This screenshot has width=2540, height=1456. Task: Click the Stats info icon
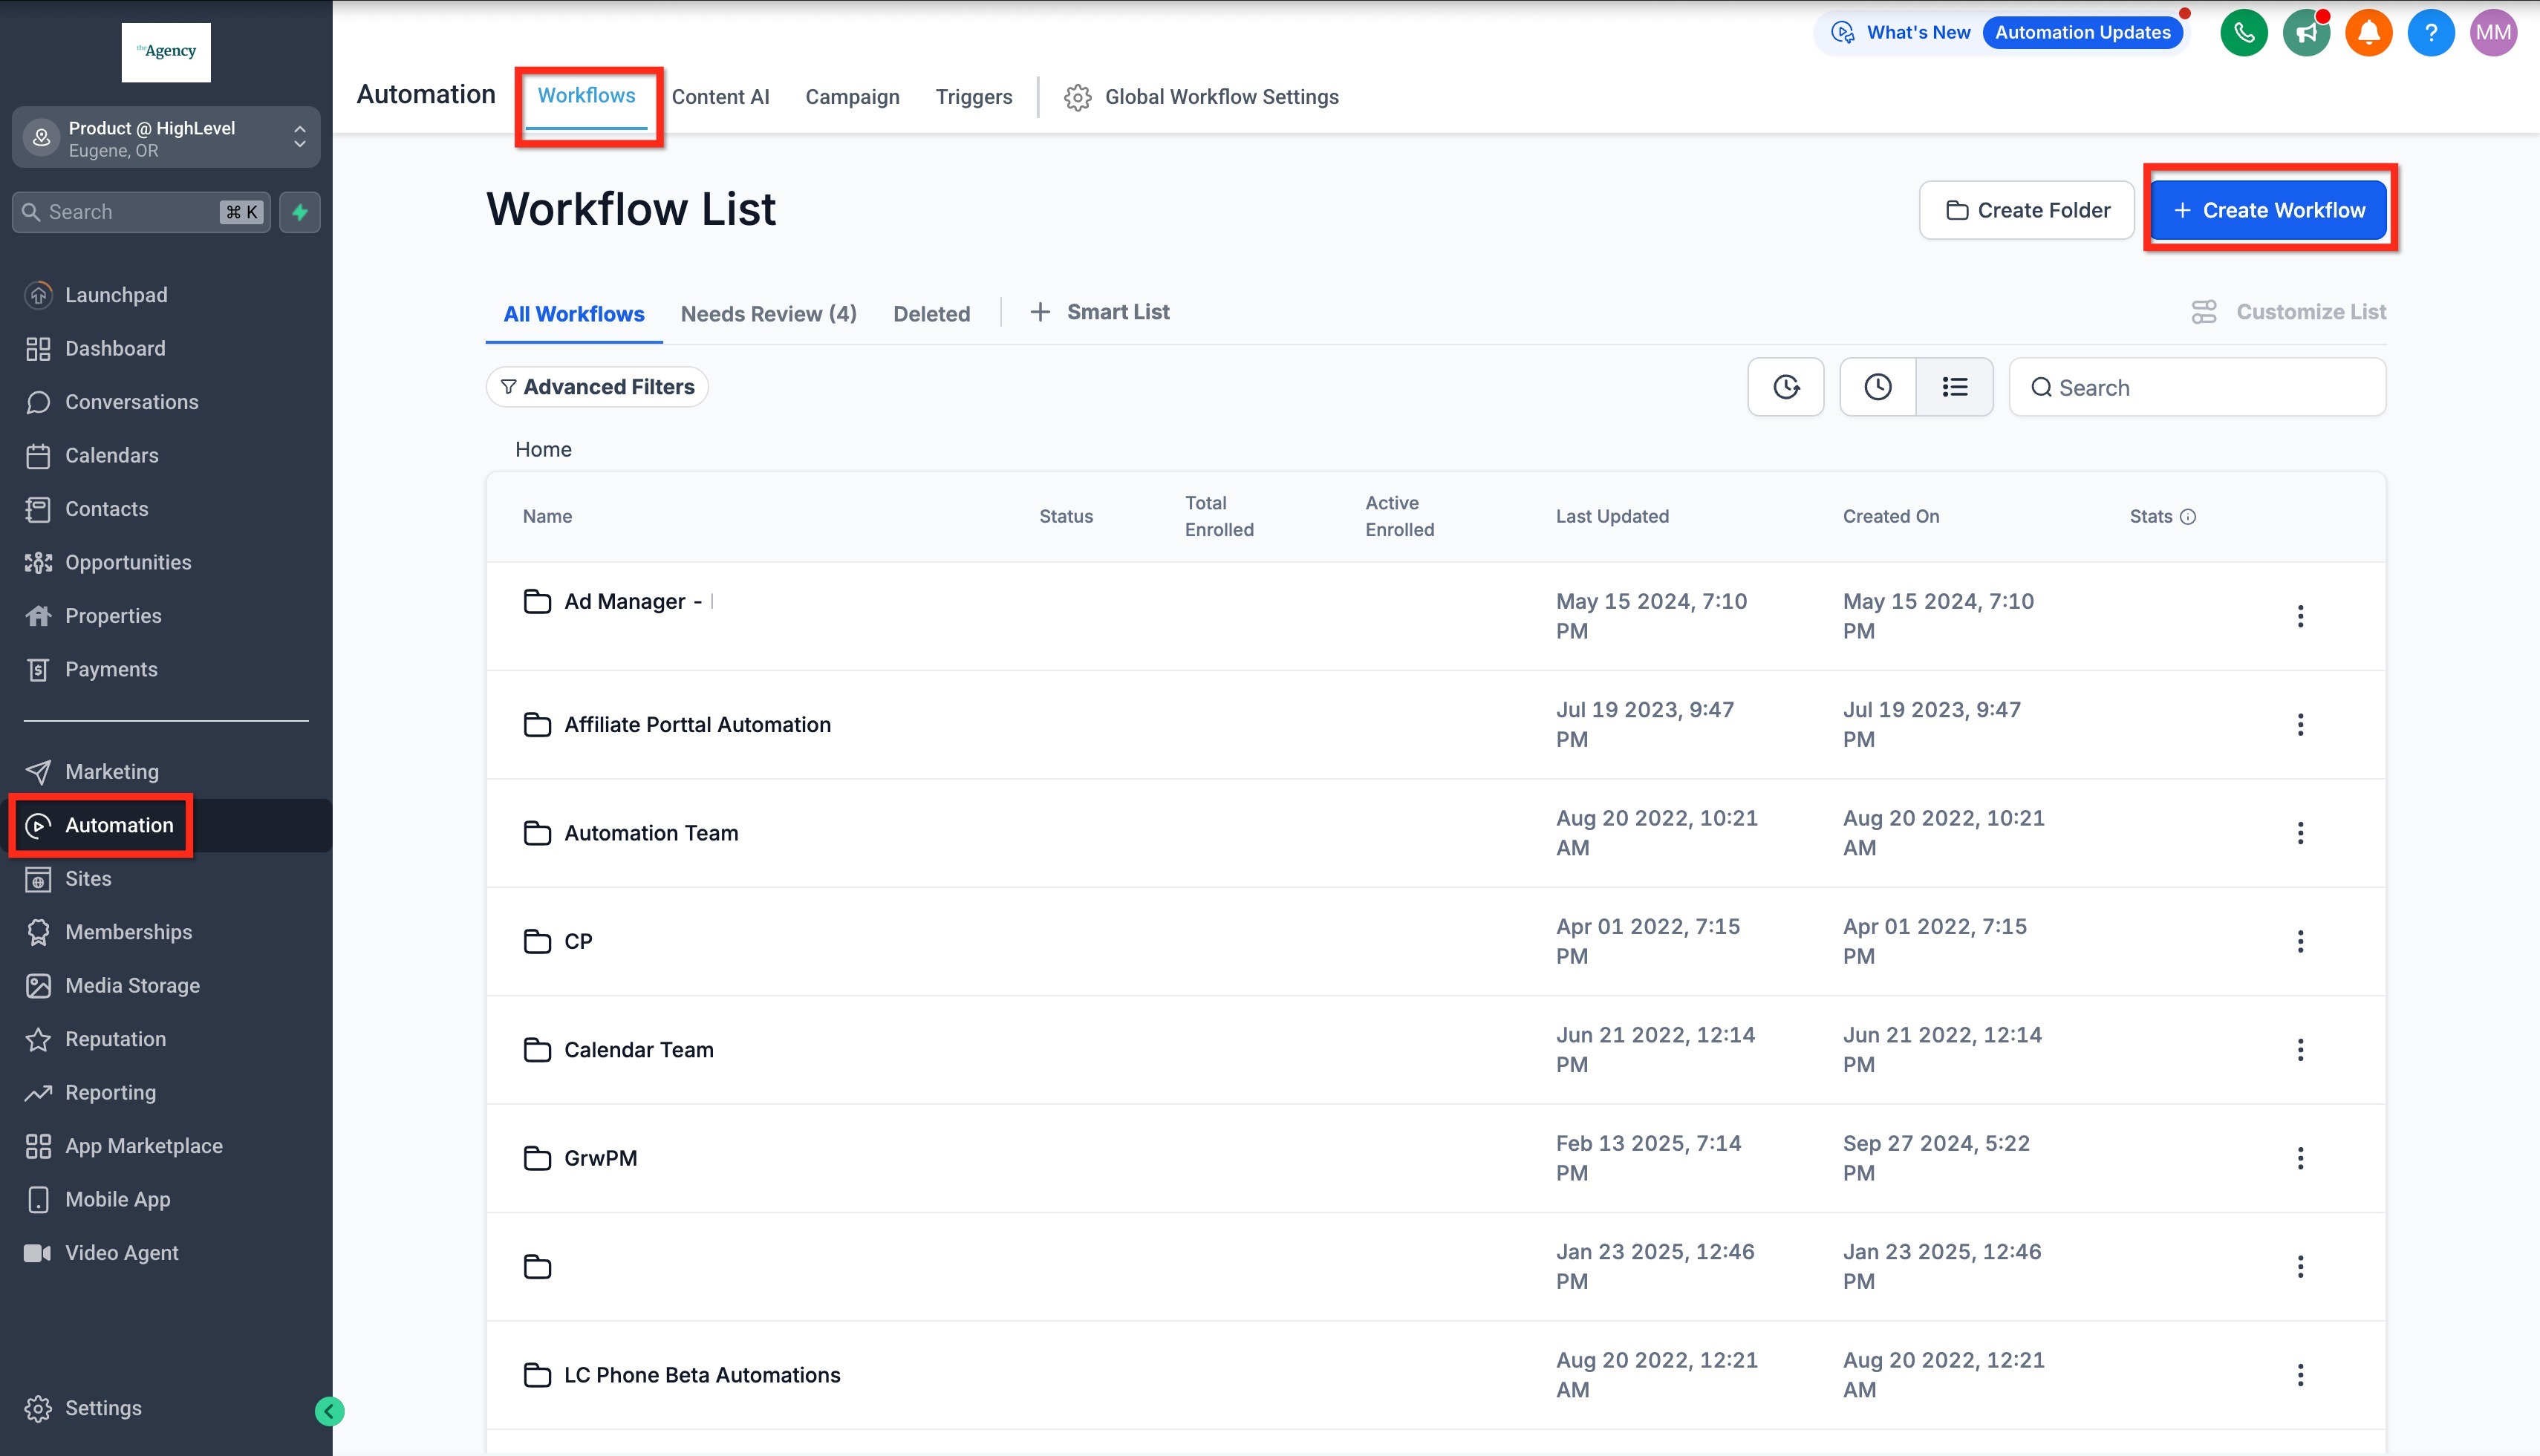coord(2188,517)
